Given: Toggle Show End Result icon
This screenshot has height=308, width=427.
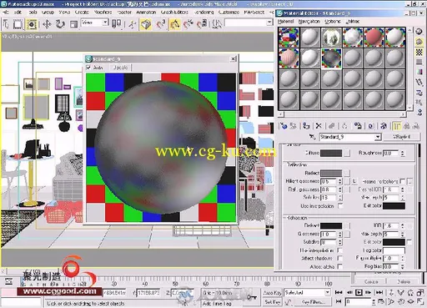Looking at the screenshot, I should [x=397, y=126].
